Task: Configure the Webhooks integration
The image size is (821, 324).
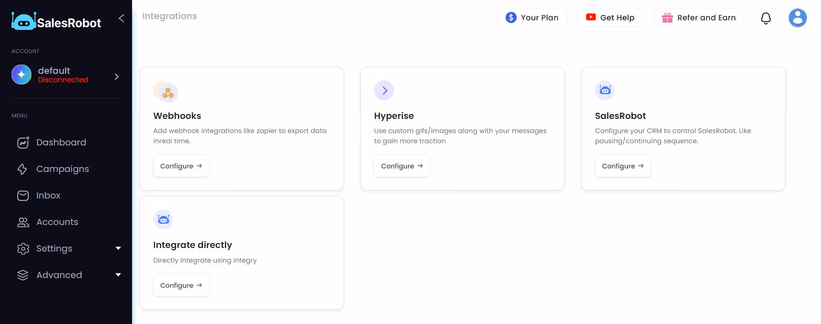Action: [x=181, y=166]
